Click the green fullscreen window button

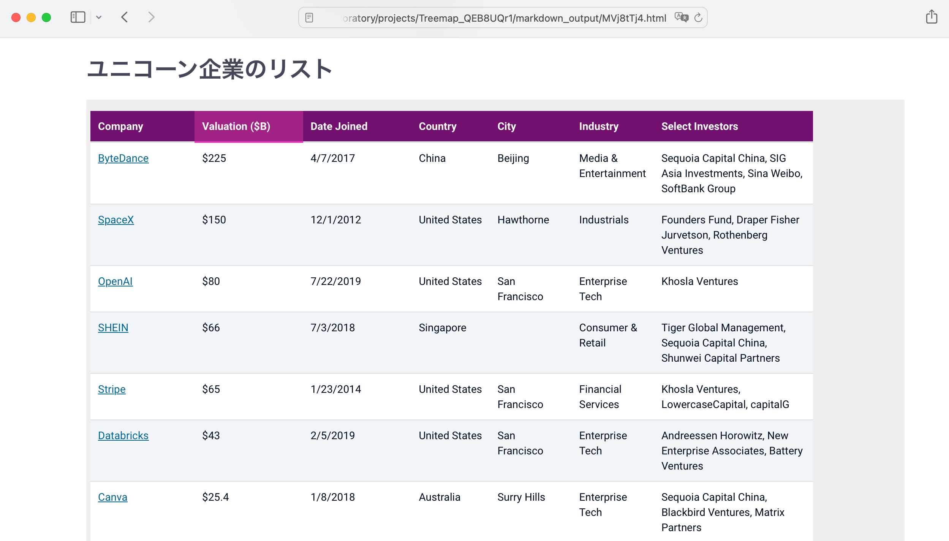46,17
